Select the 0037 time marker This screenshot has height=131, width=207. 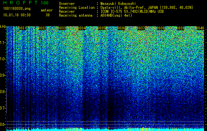coord(141,28)
